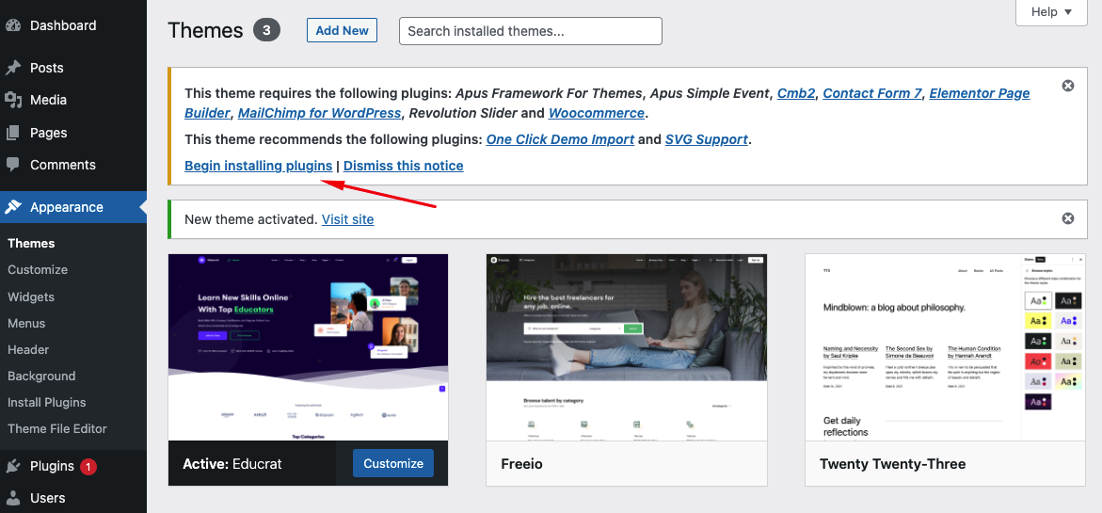
Task: Click Begin installing plugins link
Action: pyautogui.click(x=258, y=166)
